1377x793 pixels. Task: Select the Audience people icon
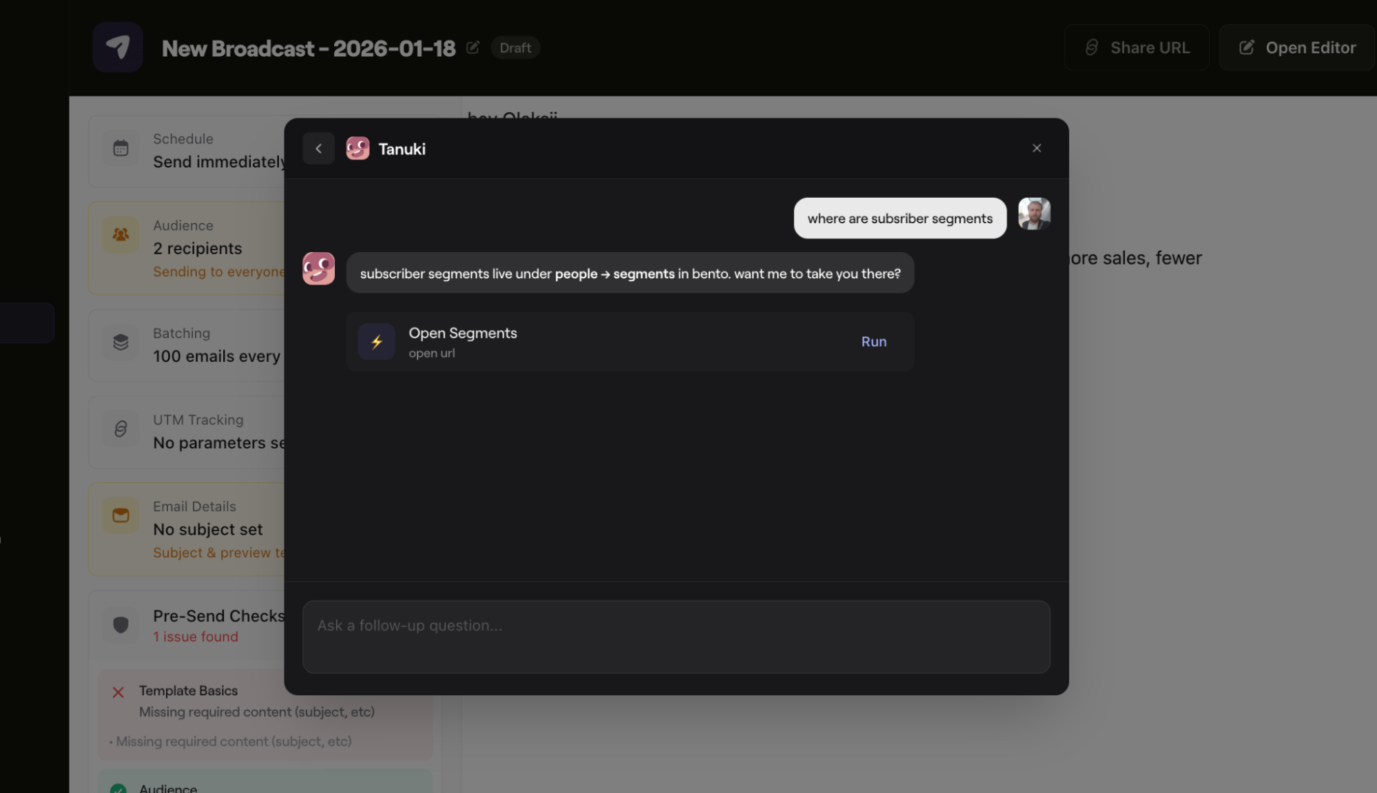pos(121,235)
